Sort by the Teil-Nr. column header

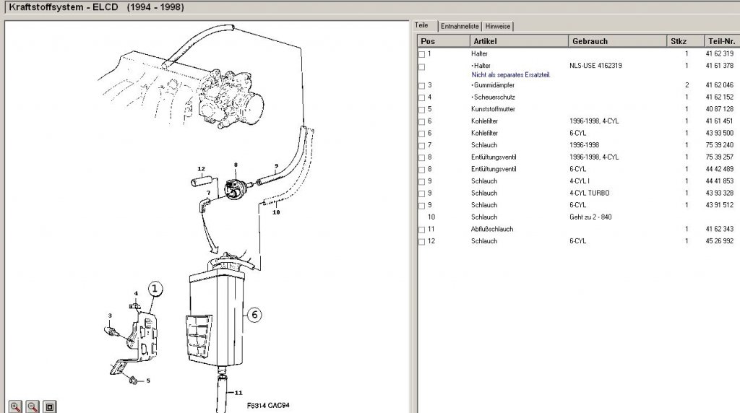(x=722, y=41)
